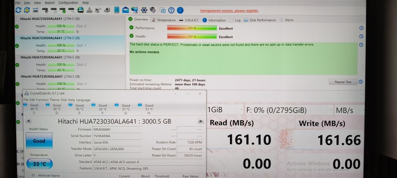Open Theme menu in CrystalDiskInfo
The width and height of the screenshot is (397, 178).
click(x=54, y=100)
